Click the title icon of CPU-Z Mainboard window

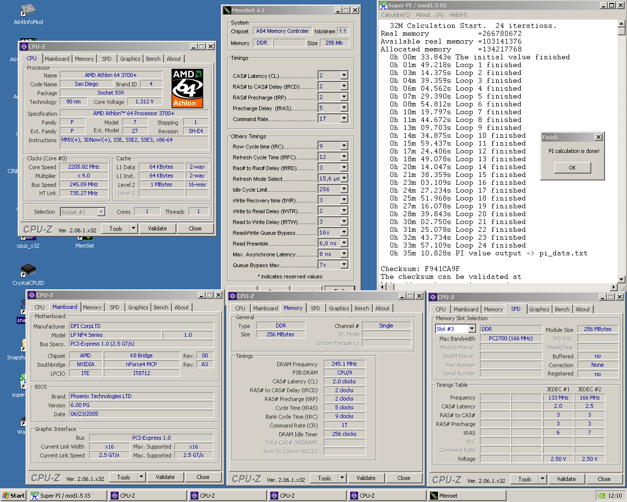pyautogui.click(x=32, y=295)
